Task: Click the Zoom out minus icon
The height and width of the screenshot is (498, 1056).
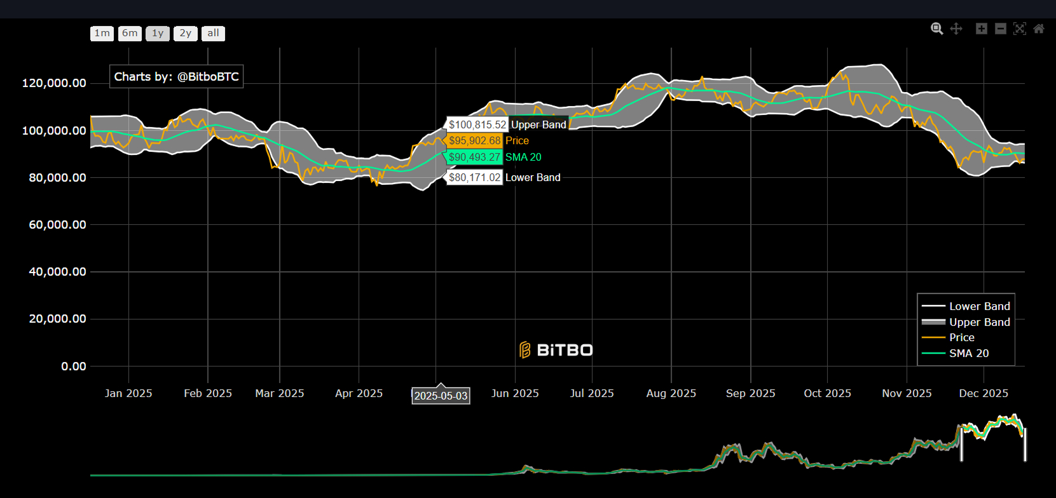Action: (x=1001, y=29)
